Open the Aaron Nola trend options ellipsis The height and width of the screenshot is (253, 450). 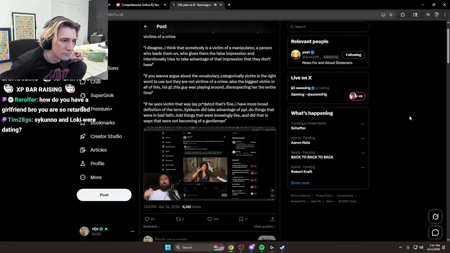pos(363,138)
